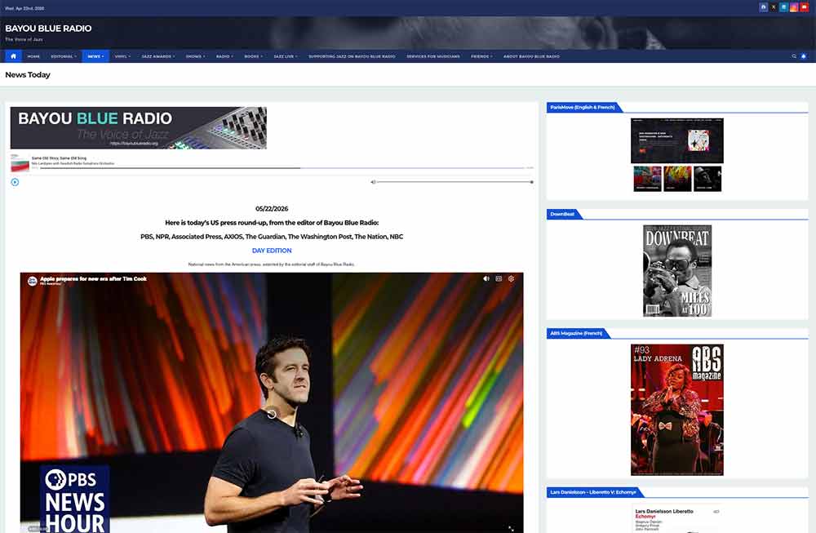Screen dimensions: 816x533
Task: Open the Services for Musicians menu item
Action: [x=432, y=56]
